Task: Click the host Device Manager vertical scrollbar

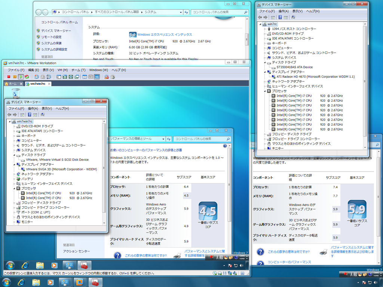Action: (365, 86)
